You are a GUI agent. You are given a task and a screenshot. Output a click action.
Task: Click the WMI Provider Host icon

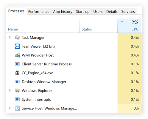point(17,55)
